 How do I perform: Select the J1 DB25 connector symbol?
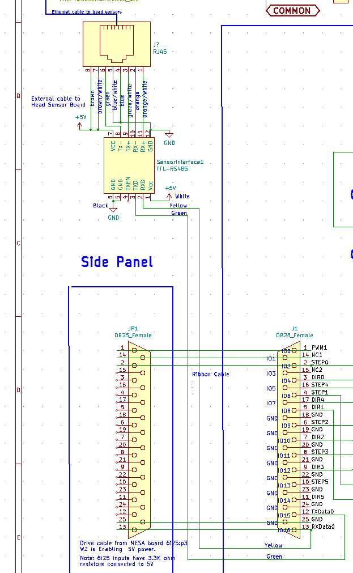point(288,440)
